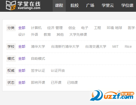Screen dimensions: 136x105
Task: Click the 学堂在线 site title text
Action: [29, 4]
